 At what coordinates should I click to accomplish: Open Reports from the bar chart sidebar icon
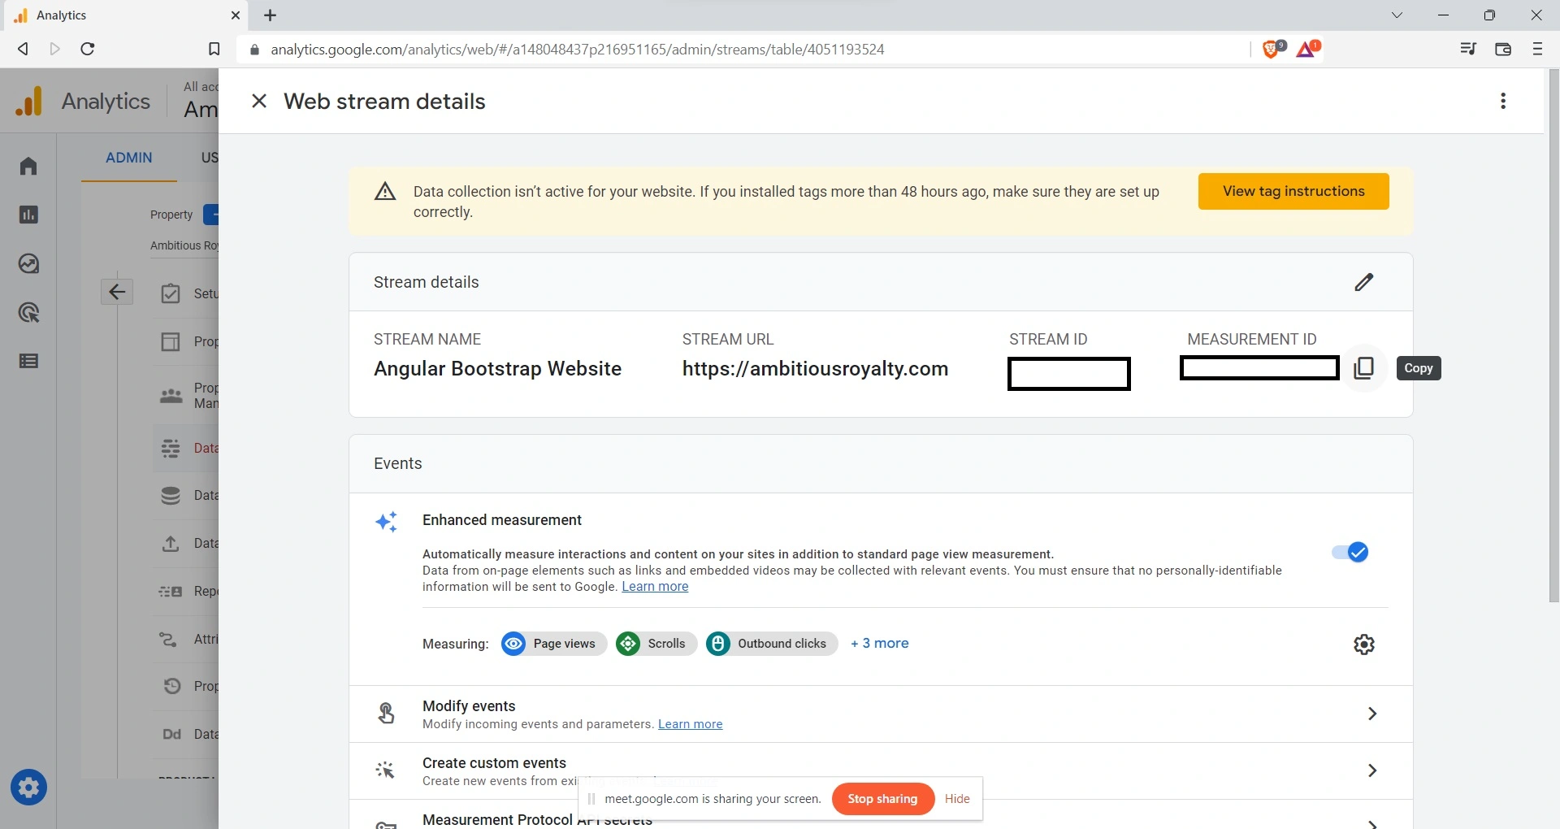(x=28, y=215)
